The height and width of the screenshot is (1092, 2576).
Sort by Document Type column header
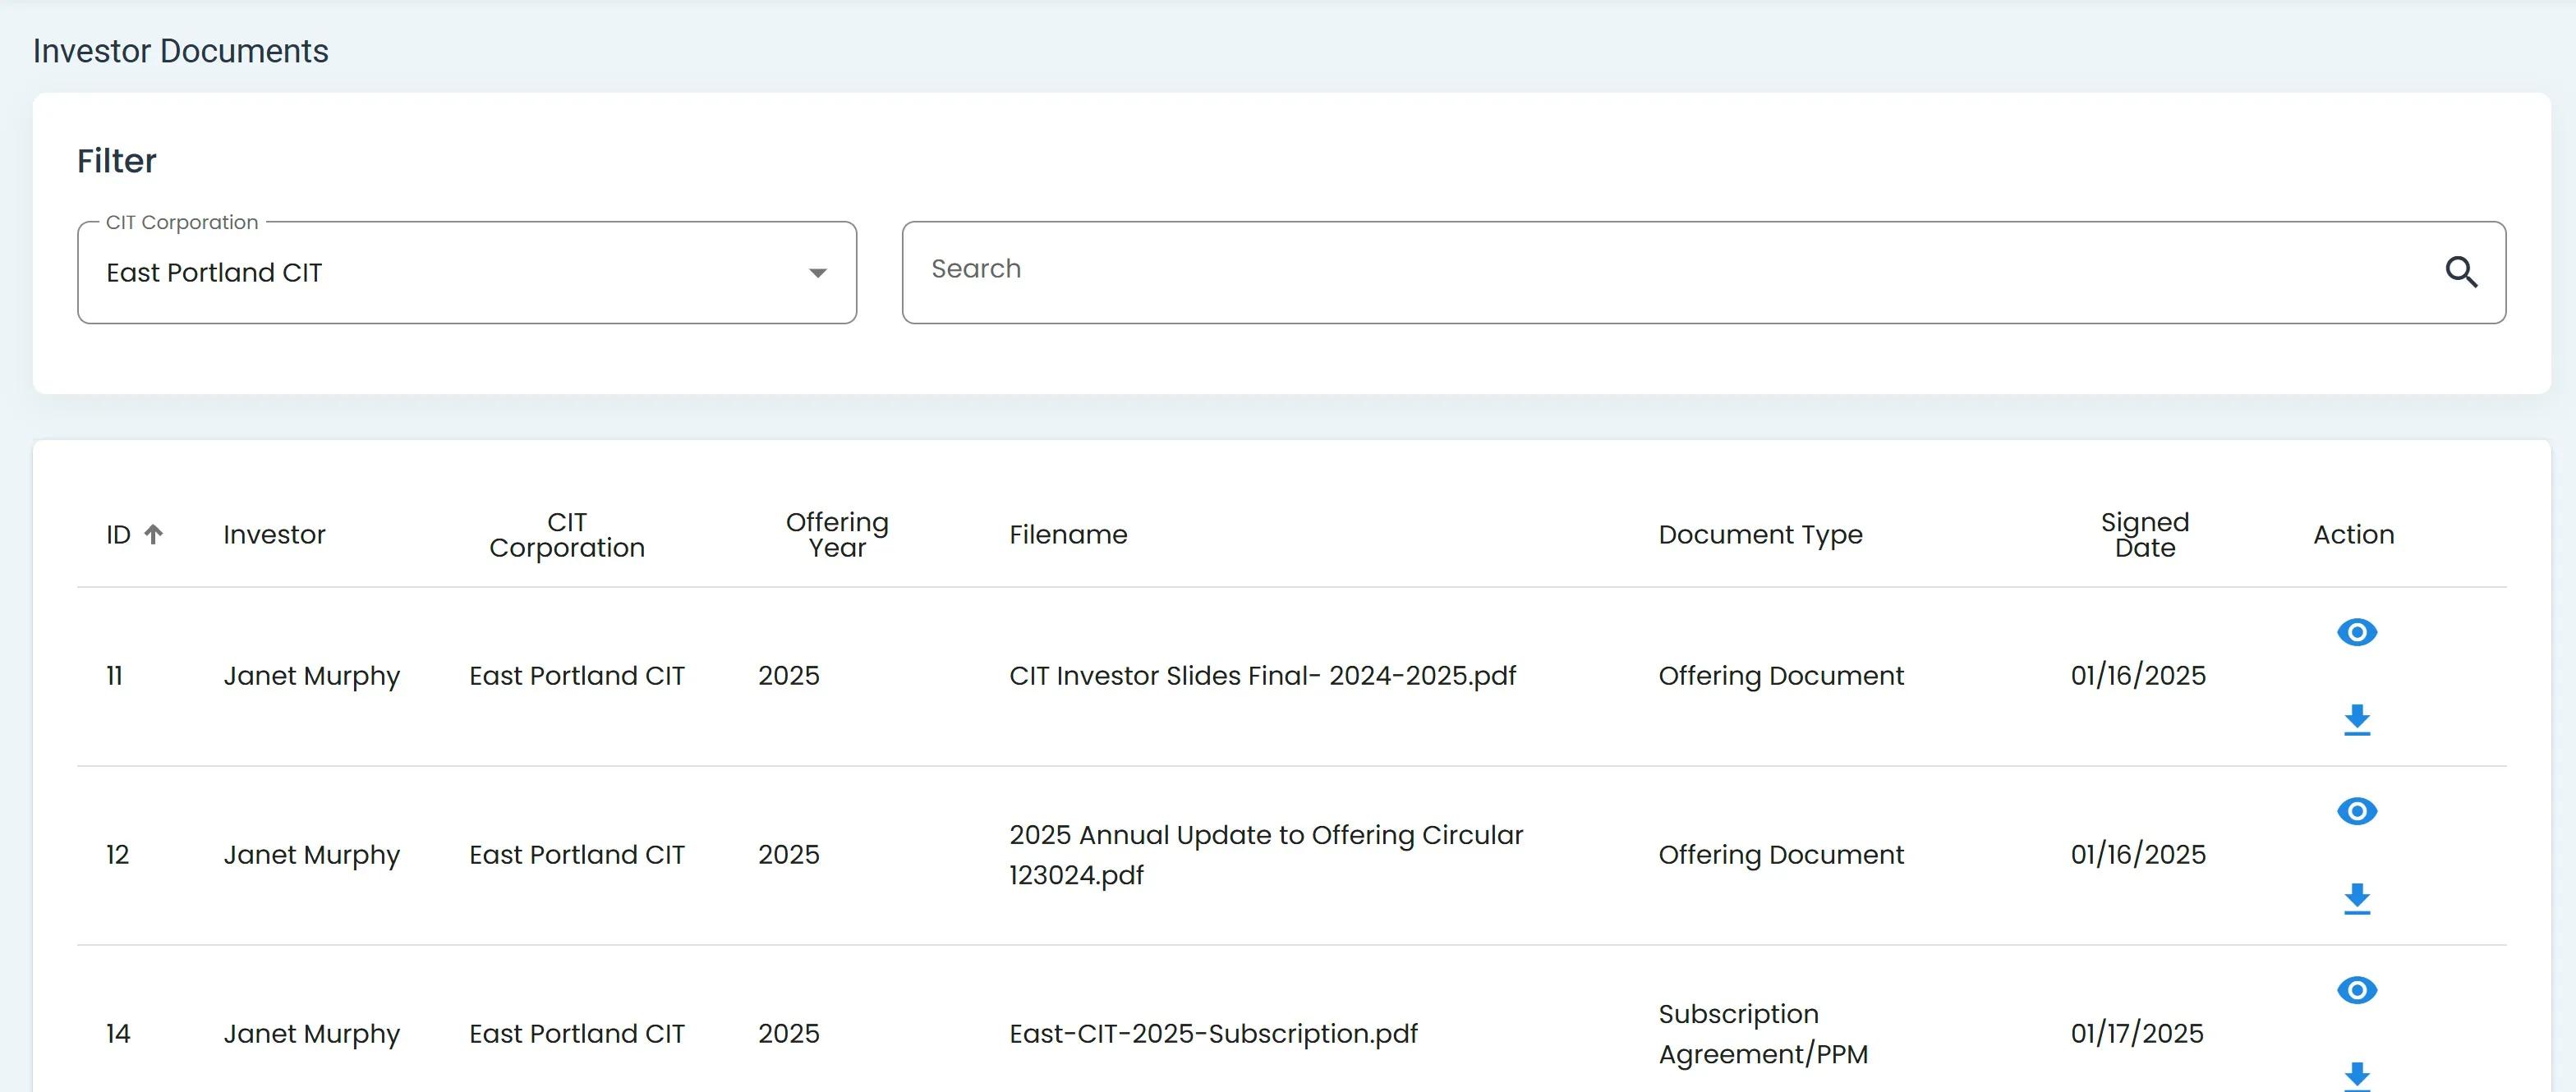(1759, 535)
